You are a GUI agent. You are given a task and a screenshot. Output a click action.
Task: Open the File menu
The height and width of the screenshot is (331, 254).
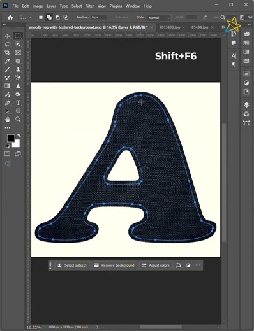click(15, 6)
